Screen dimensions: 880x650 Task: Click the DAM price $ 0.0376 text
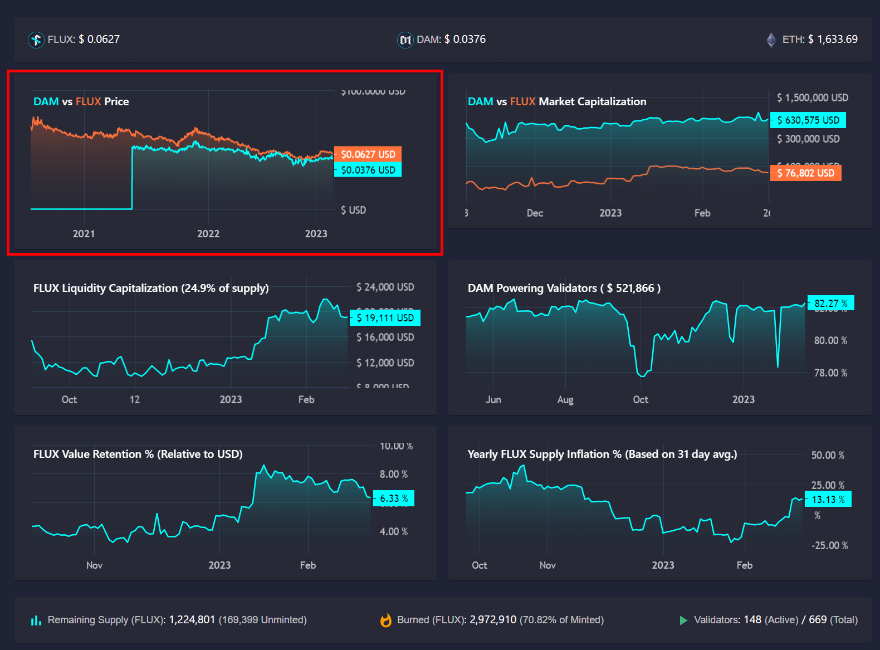(x=465, y=39)
